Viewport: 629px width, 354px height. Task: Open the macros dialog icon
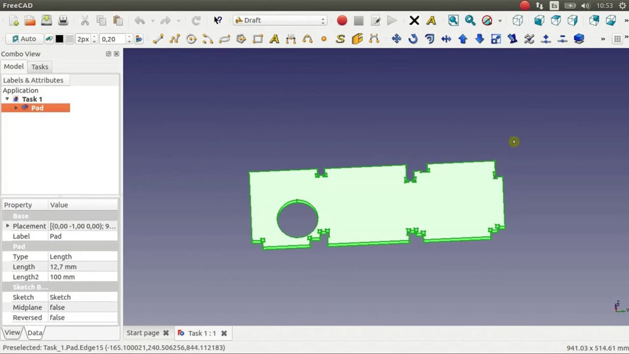(x=375, y=20)
